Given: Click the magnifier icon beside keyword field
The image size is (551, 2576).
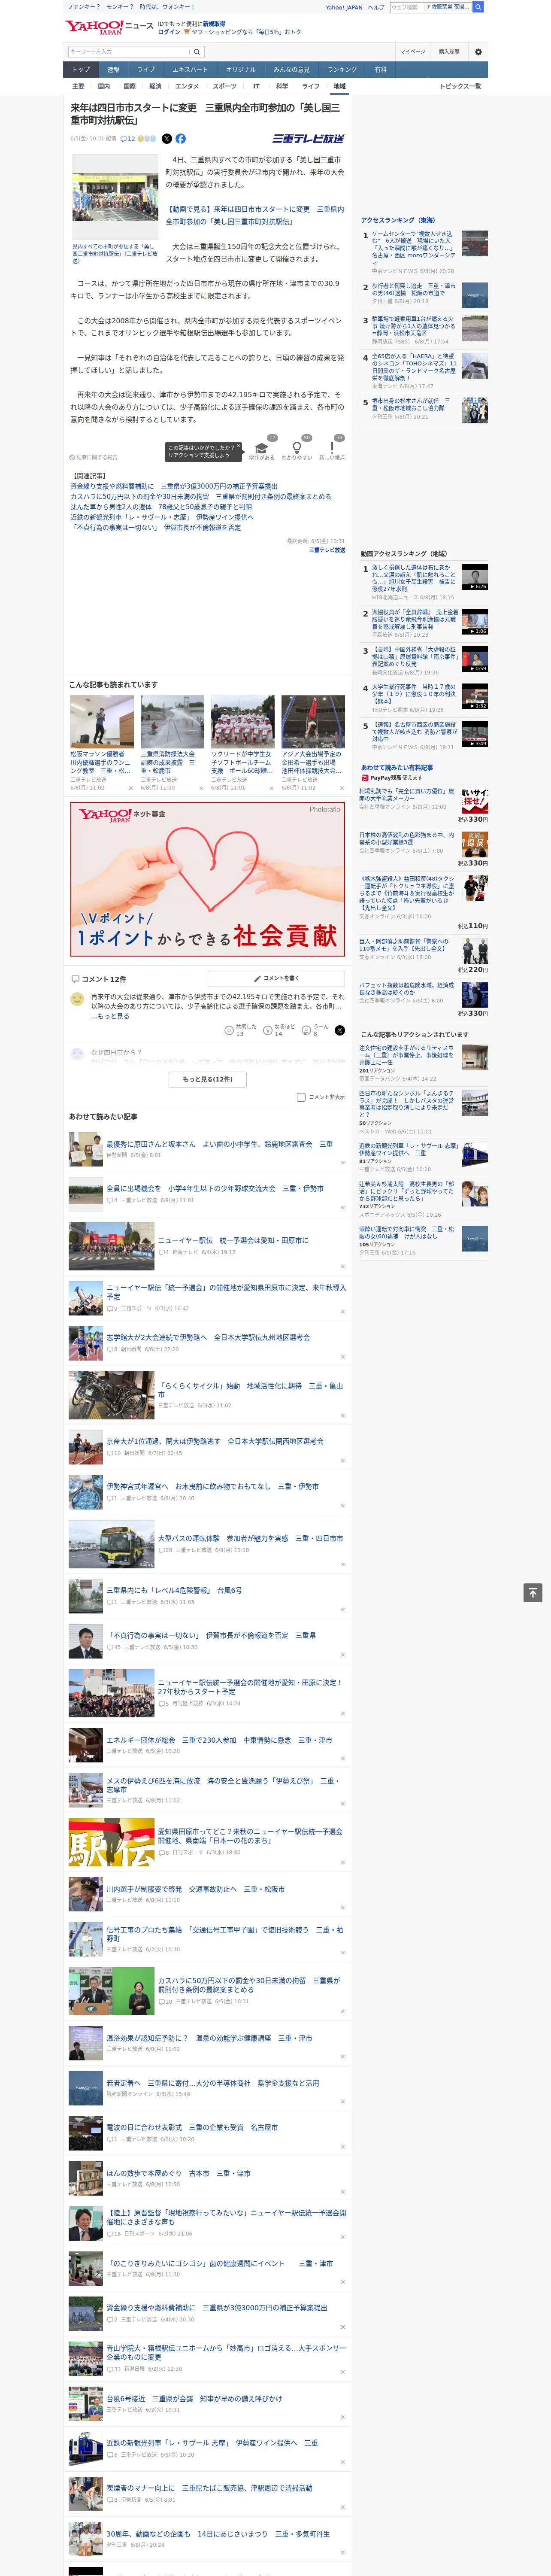Looking at the screenshot, I should pyautogui.click(x=197, y=52).
